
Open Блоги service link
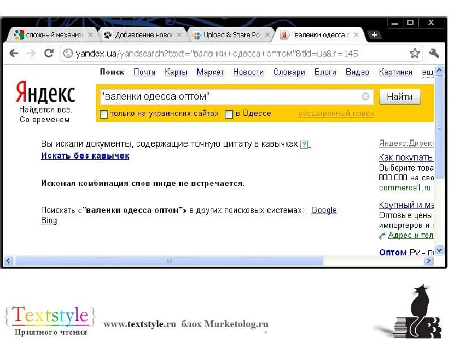(325, 72)
